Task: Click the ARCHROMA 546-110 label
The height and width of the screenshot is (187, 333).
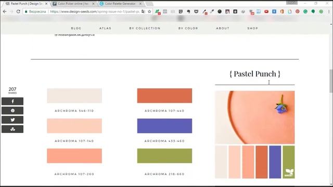Action: (x=74, y=111)
